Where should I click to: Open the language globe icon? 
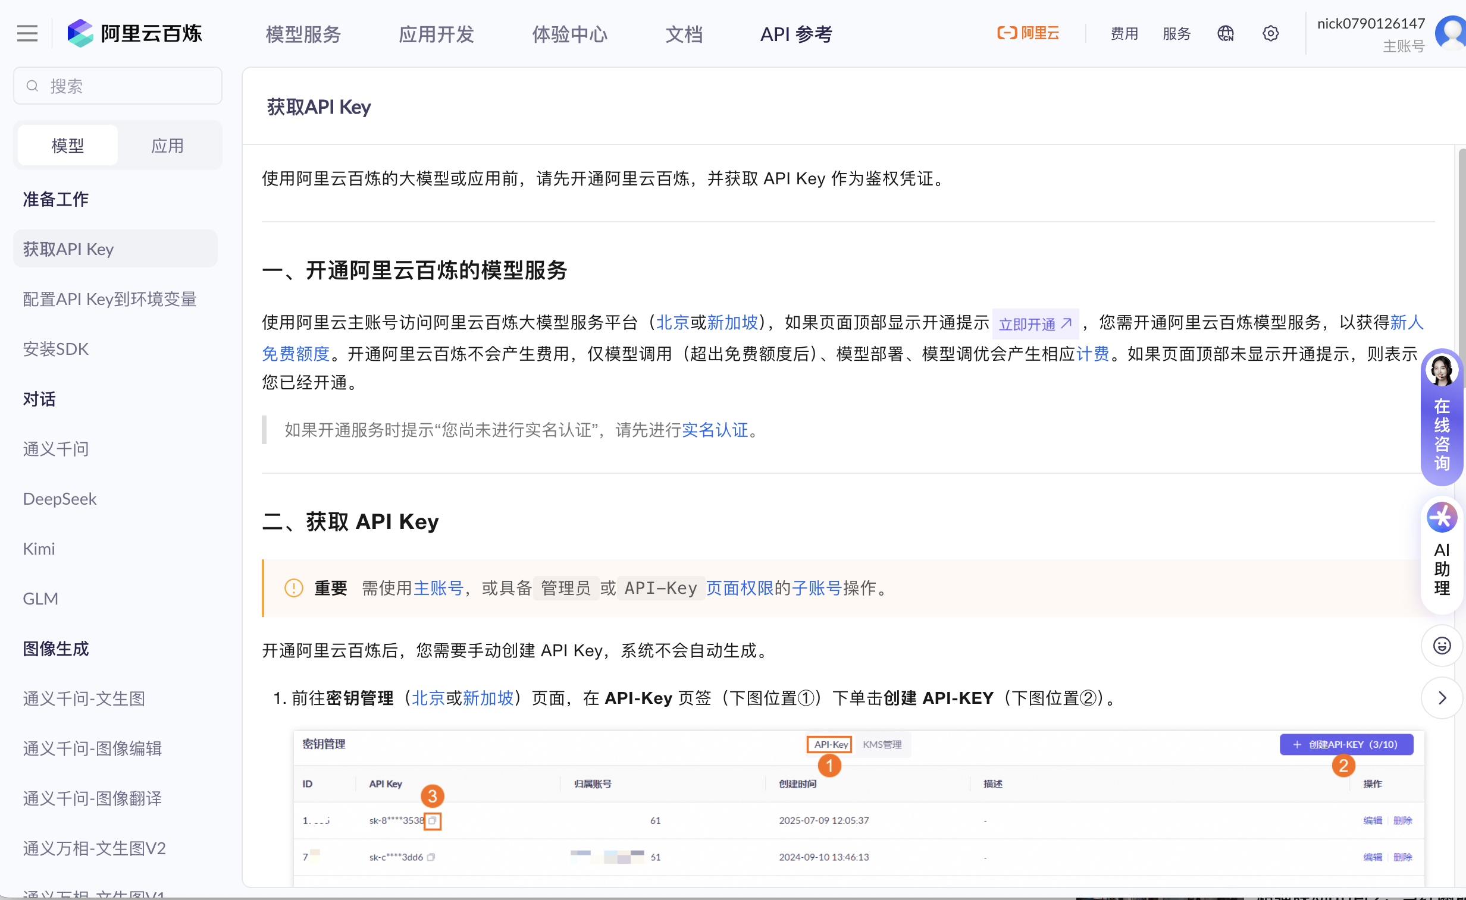1226,34
